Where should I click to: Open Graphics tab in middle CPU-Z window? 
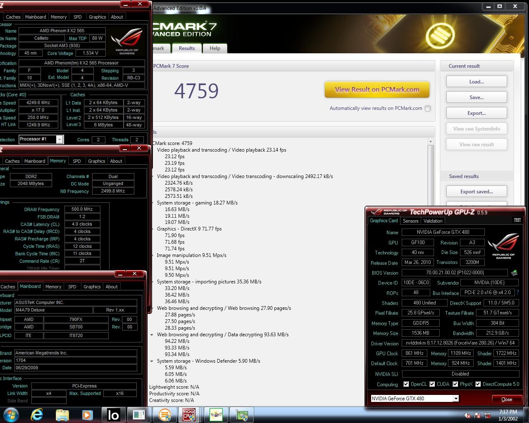point(97,161)
